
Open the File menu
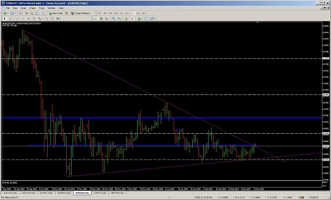tap(8, 8)
